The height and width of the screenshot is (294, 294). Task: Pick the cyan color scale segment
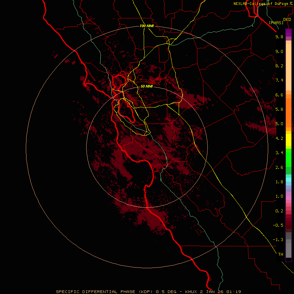click(x=288, y=180)
